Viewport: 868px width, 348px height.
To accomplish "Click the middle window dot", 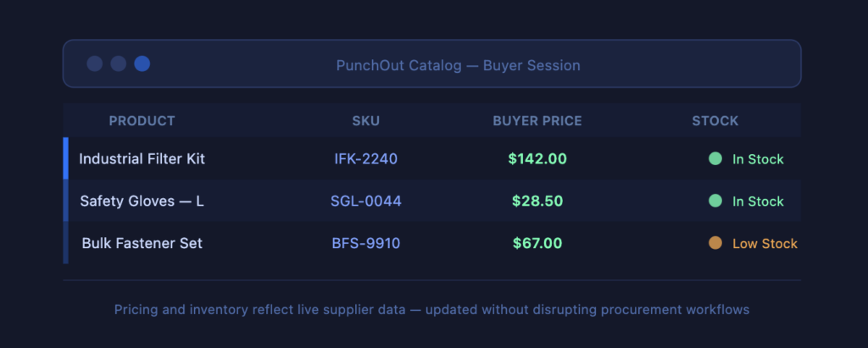I will [119, 64].
